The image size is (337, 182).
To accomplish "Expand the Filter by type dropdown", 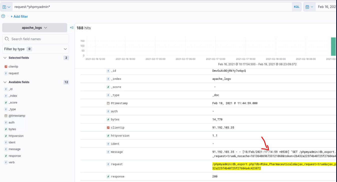I will 35,49.
